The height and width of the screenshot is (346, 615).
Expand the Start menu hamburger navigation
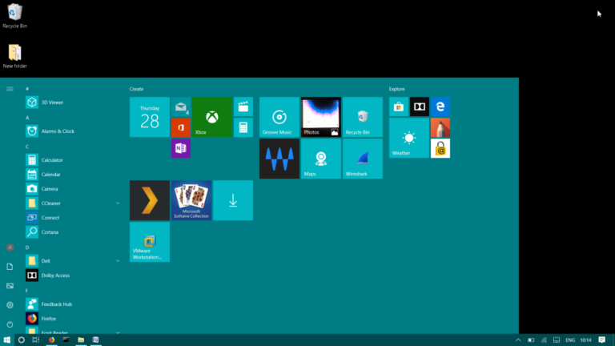coord(10,89)
